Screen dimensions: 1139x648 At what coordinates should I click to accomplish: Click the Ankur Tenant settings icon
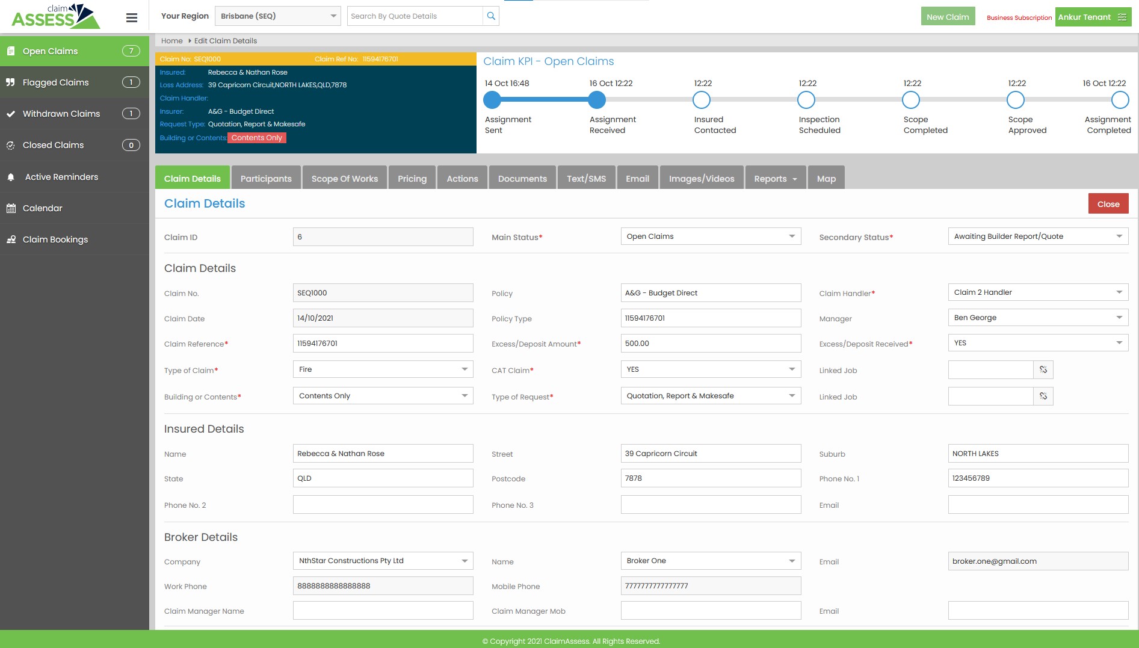point(1122,17)
